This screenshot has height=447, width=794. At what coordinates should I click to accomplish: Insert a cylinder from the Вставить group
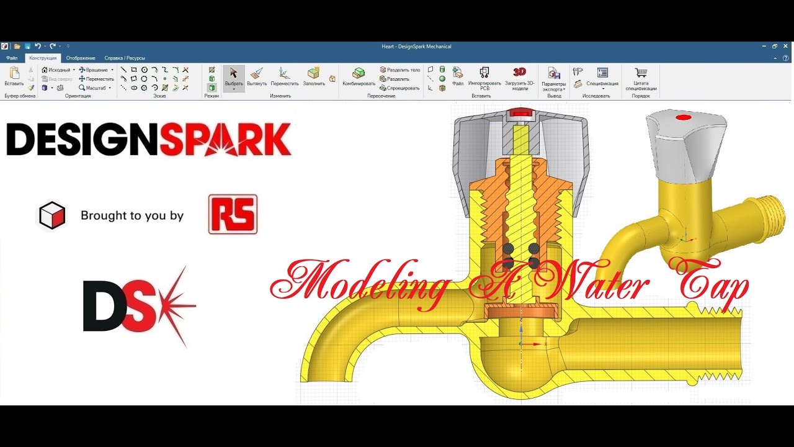(442, 70)
